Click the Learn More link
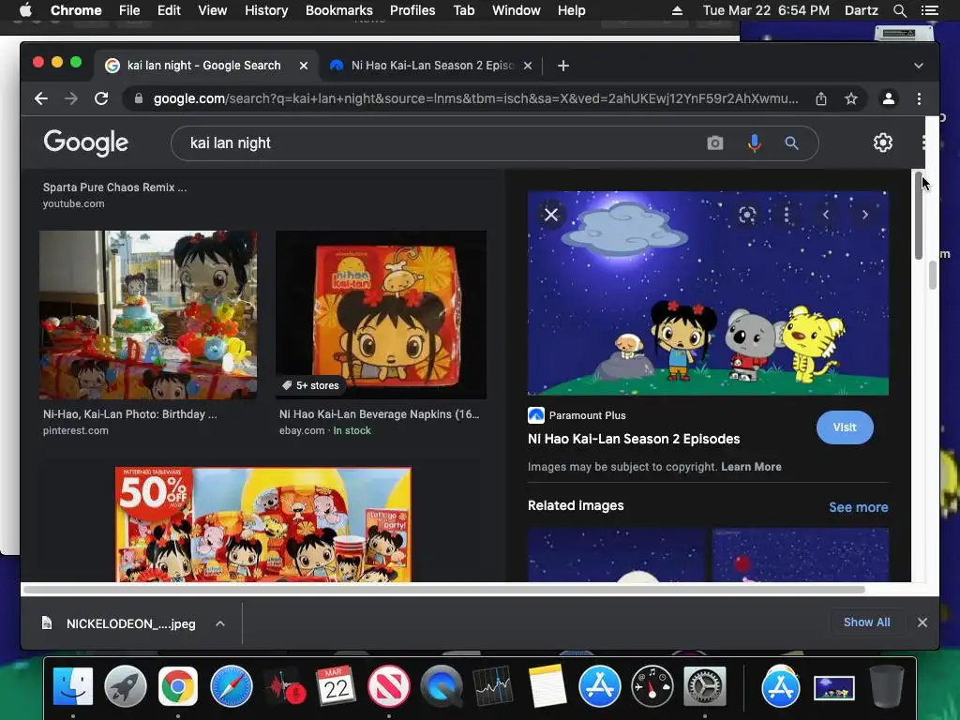Screen dimensions: 960x720 coord(751,467)
